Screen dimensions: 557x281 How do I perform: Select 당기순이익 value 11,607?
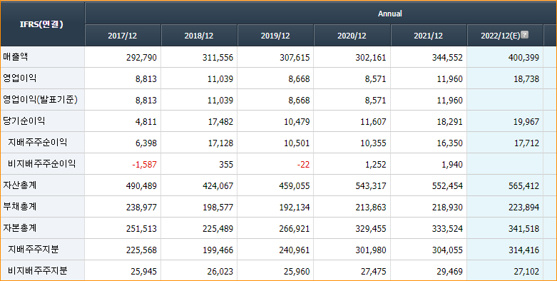[373, 122]
